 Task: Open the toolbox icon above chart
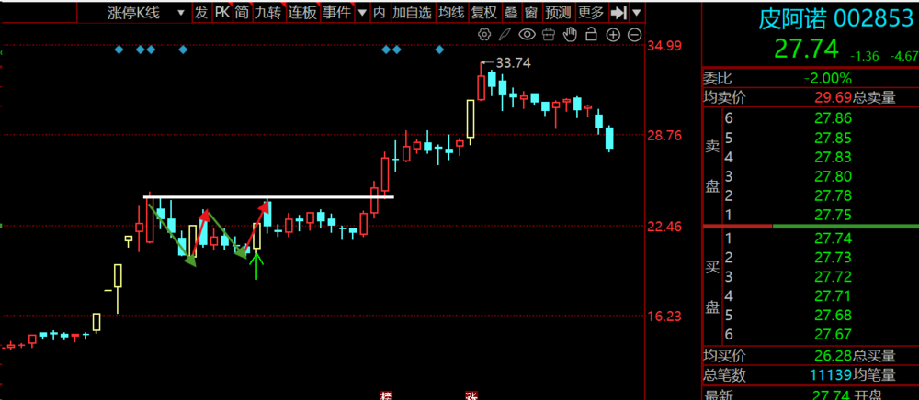550,35
